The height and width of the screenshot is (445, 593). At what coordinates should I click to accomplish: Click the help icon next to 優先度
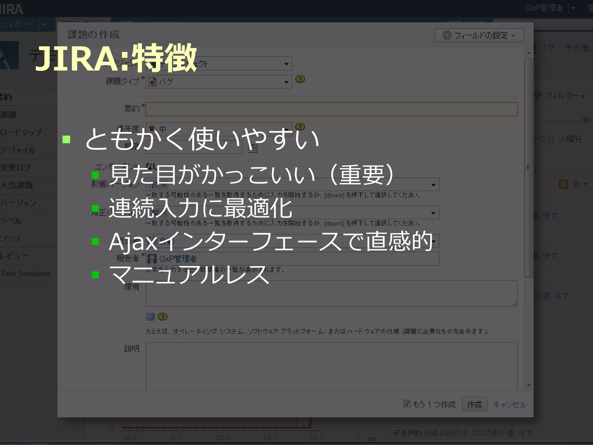coord(300,127)
